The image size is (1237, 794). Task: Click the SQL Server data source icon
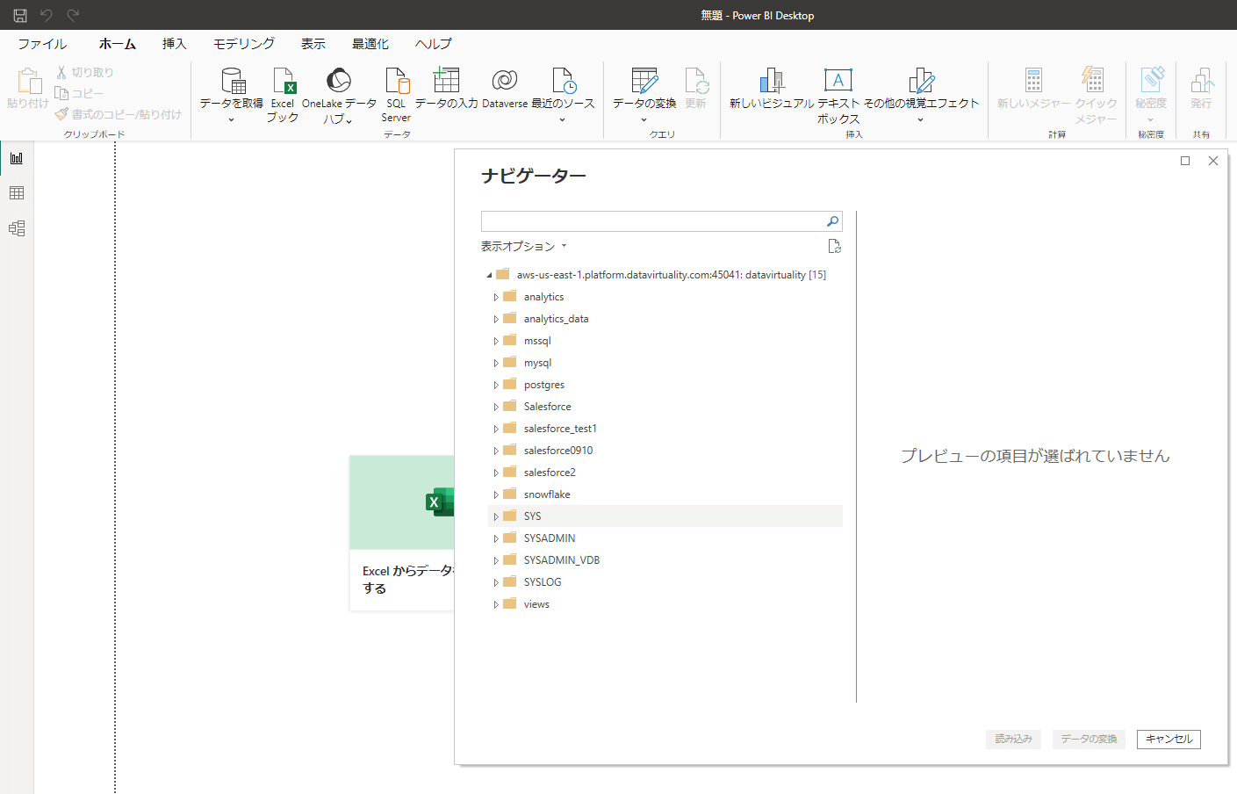396,82
